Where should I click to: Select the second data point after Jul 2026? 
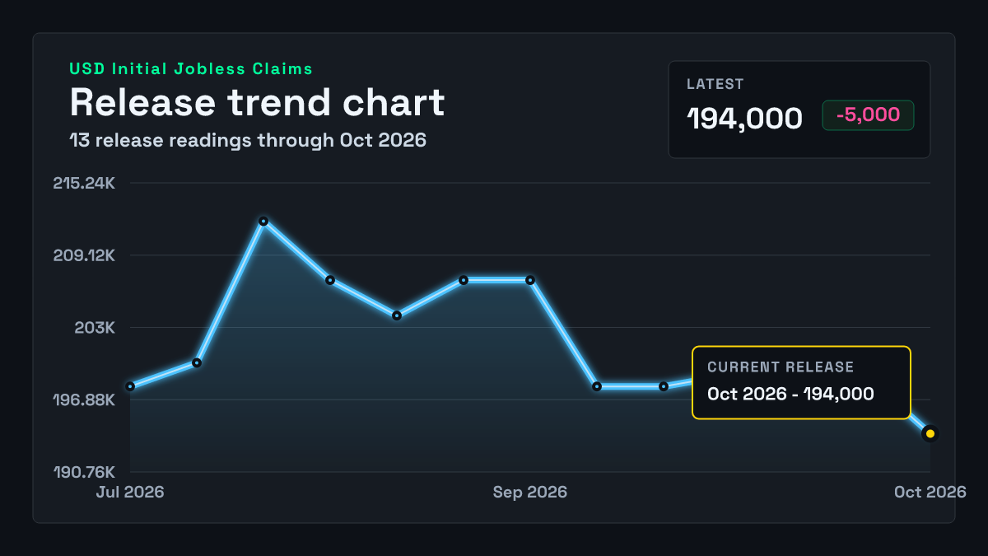coord(197,362)
